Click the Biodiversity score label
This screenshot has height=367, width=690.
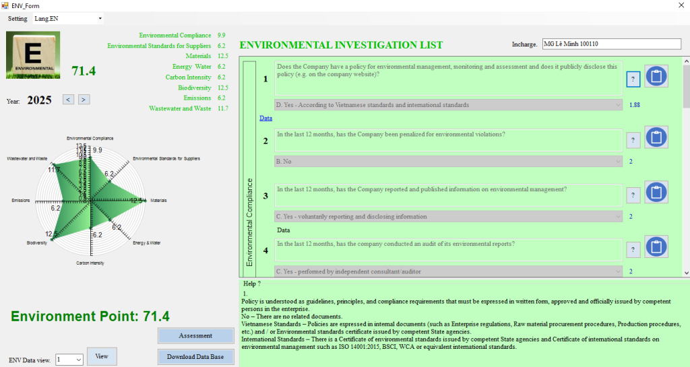tap(195, 88)
